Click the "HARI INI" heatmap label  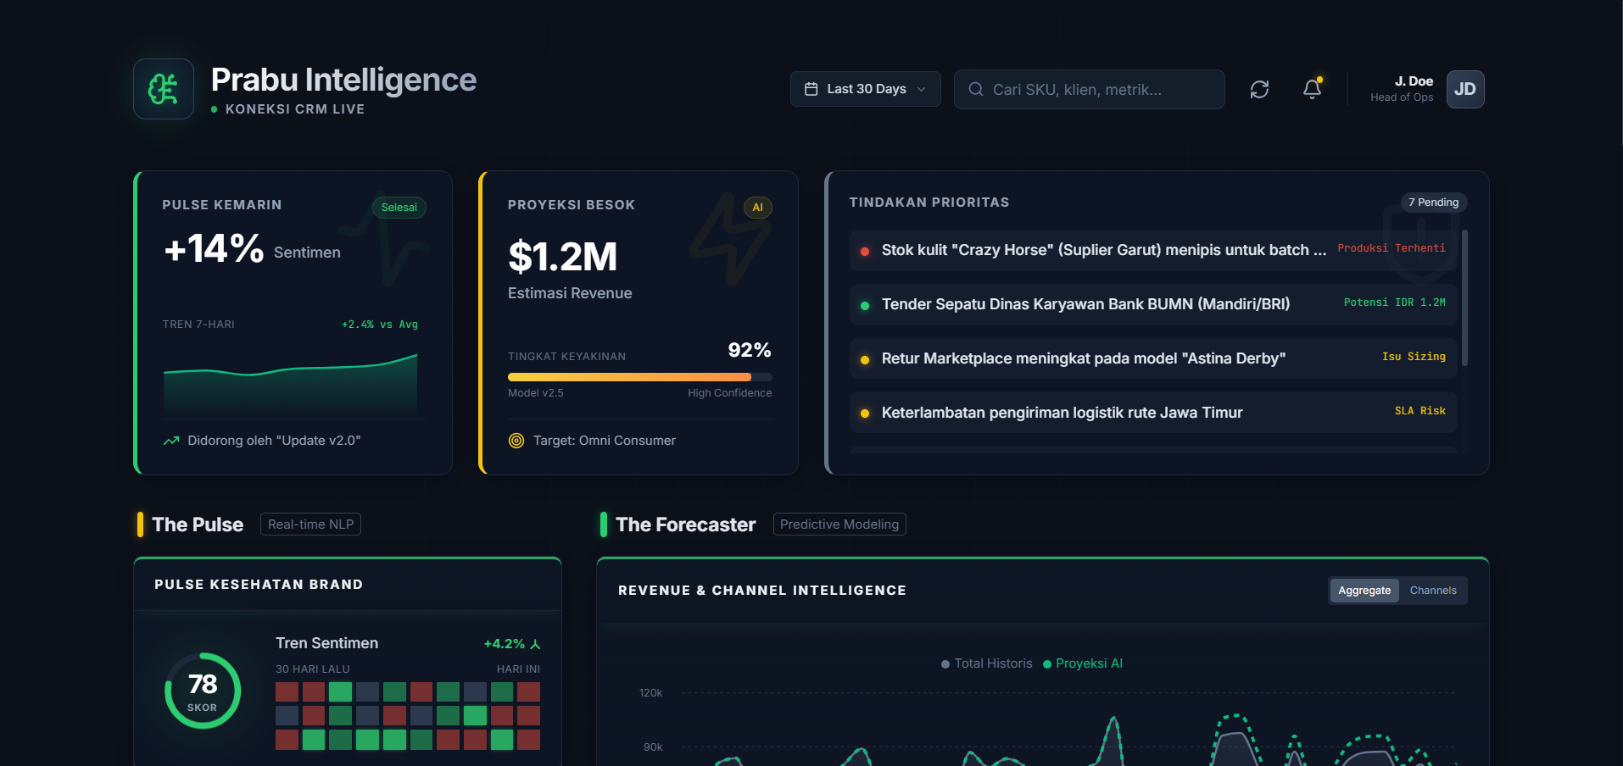click(x=518, y=669)
